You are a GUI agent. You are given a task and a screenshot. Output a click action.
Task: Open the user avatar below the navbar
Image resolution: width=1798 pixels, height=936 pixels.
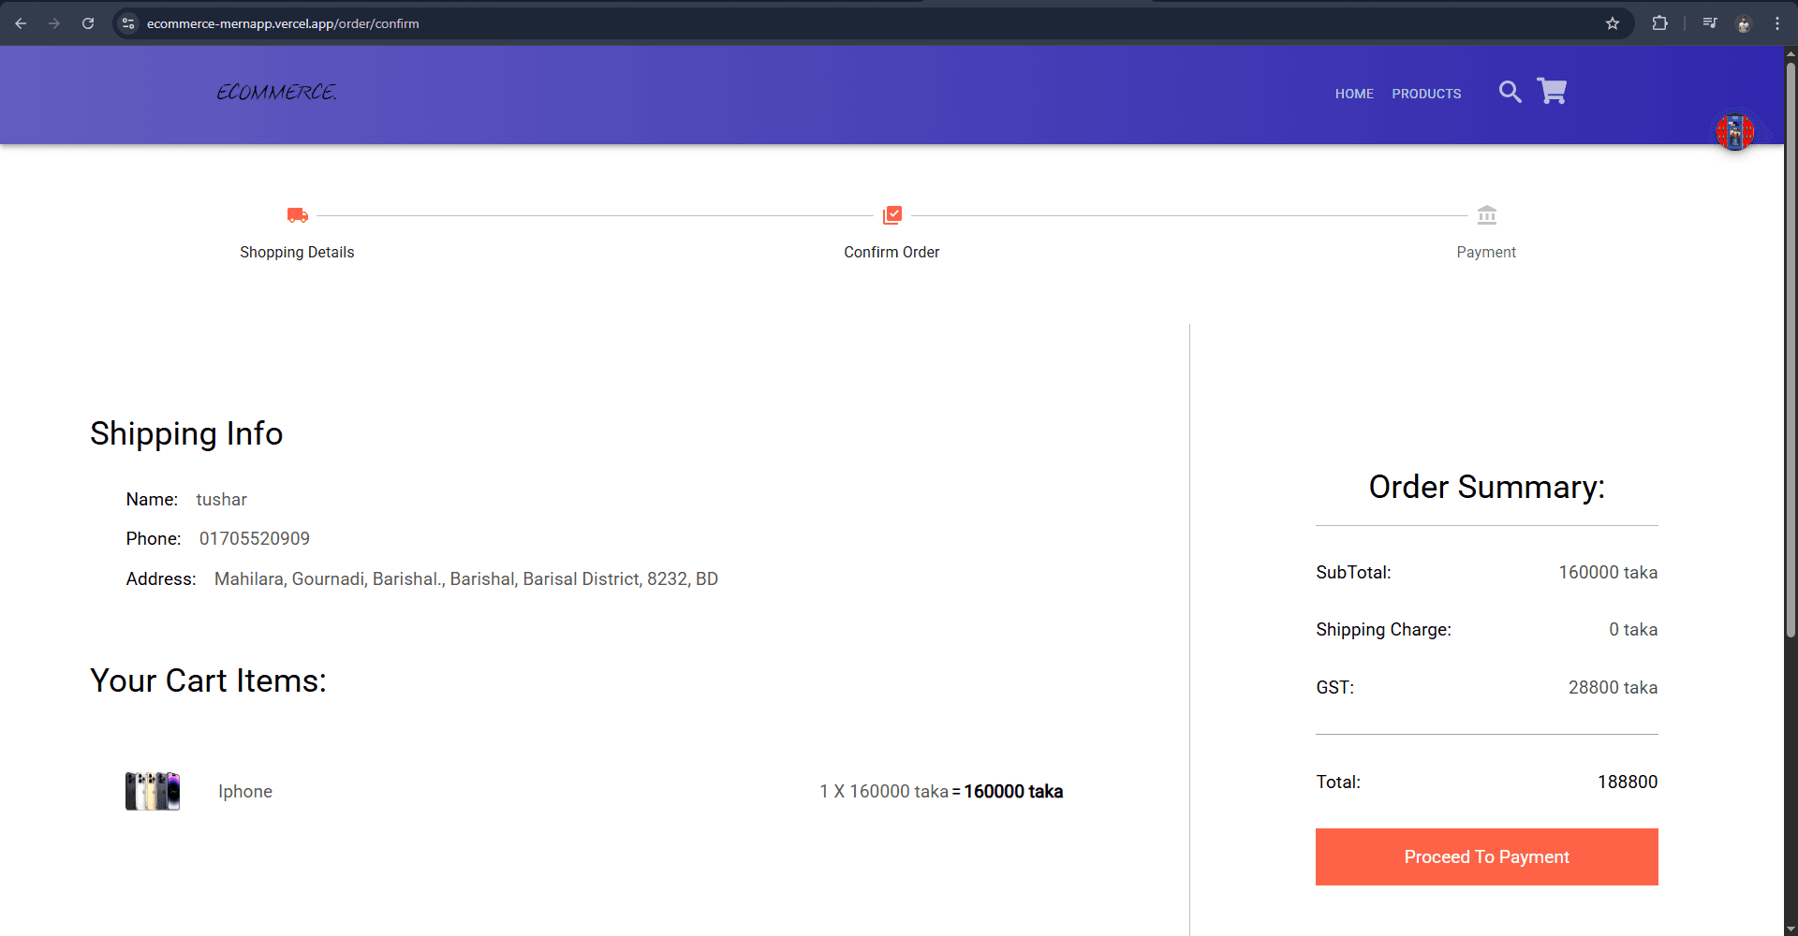tap(1734, 131)
